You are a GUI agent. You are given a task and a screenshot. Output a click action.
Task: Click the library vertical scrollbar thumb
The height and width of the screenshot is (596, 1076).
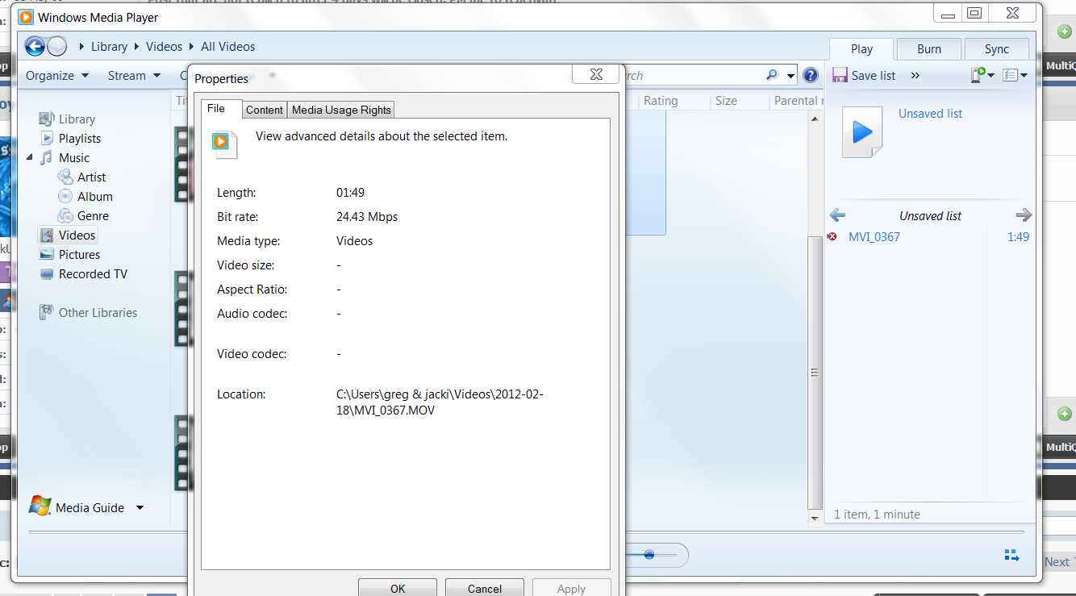(815, 372)
